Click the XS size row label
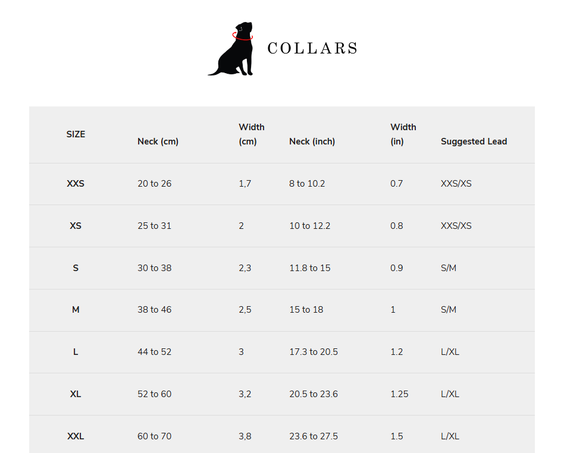Viewport: 567px width, 453px height. click(76, 226)
